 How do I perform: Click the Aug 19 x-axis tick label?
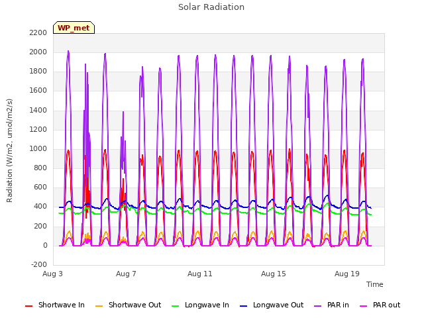(x=347, y=274)
